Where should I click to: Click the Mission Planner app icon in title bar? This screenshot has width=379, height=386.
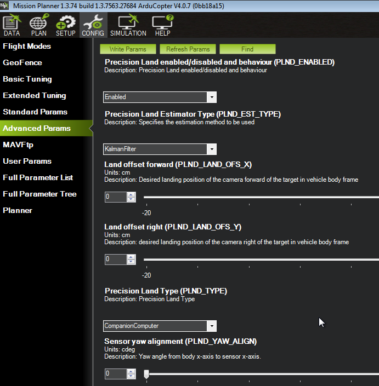(4, 5)
